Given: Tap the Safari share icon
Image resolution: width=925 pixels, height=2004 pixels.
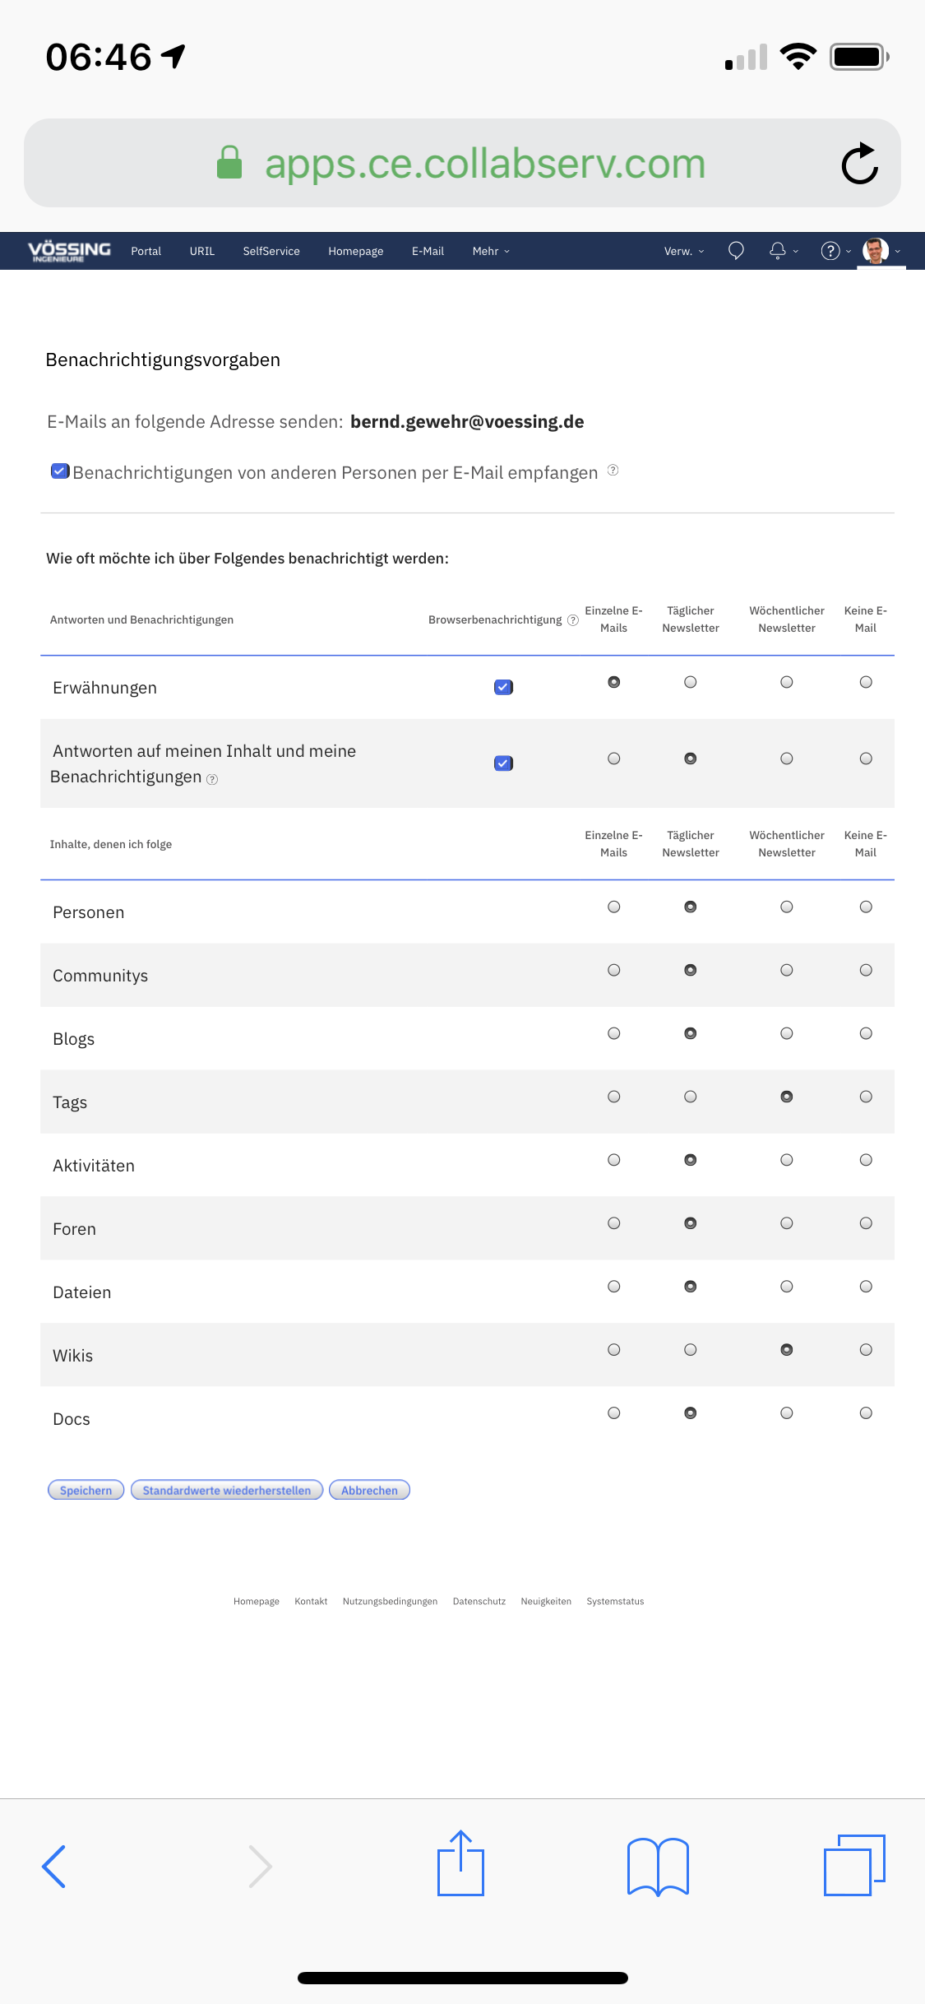Looking at the screenshot, I should [460, 1864].
